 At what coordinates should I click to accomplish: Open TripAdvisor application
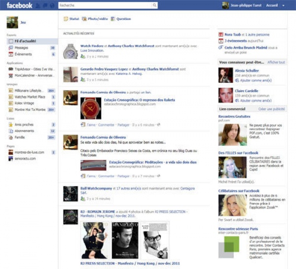point(32,69)
